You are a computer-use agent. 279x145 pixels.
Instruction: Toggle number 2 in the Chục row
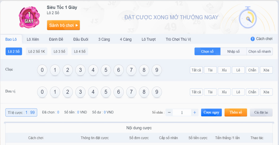(x=68, y=70)
